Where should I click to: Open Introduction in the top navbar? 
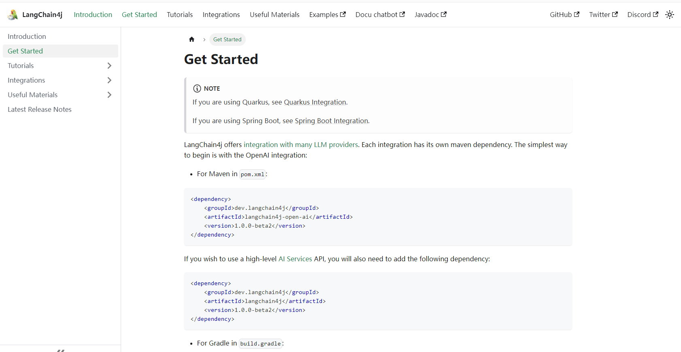point(93,15)
